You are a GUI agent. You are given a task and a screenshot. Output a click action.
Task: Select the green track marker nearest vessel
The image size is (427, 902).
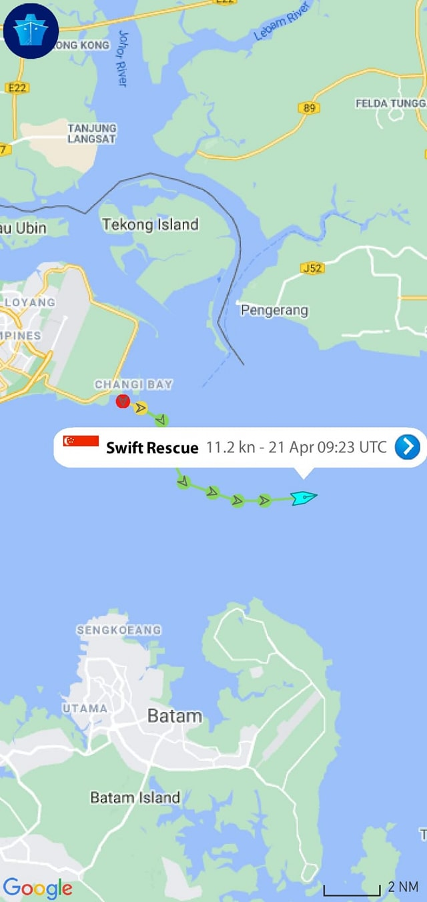[x=265, y=500]
